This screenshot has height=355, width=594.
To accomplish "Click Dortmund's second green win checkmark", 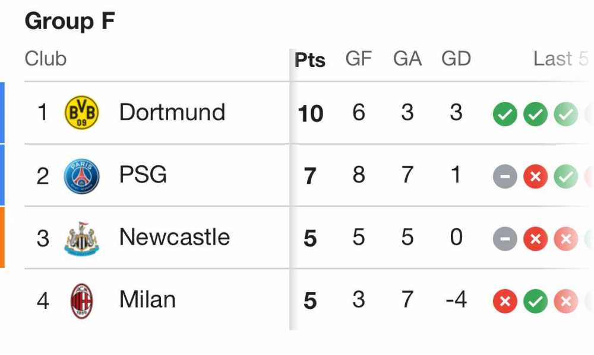I will [535, 114].
